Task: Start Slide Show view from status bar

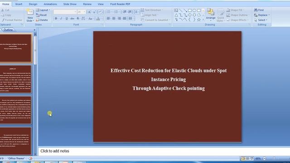Action: [x=252, y=158]
